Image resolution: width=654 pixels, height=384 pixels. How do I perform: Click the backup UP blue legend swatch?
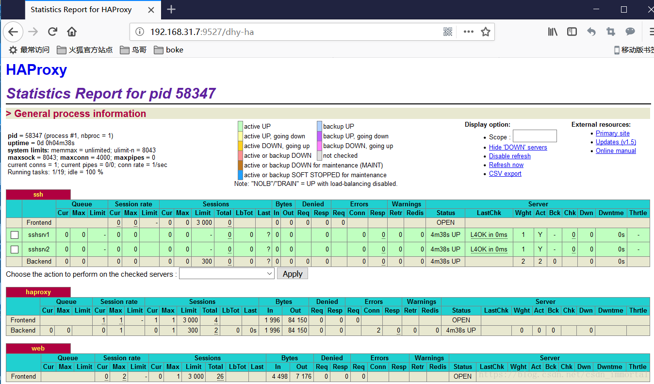[319, 126]
